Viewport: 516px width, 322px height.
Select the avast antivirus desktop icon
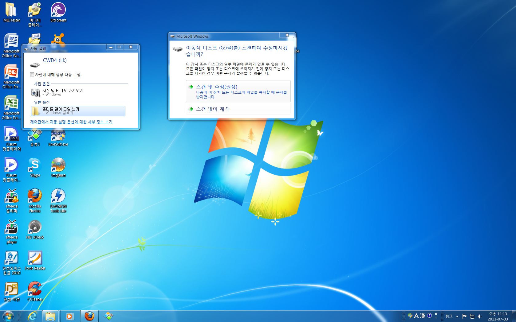pyautogui.click(x=58, y=39)
